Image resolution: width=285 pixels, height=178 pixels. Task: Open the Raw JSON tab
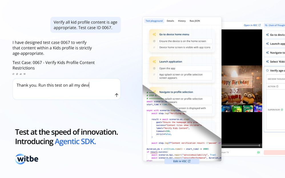[x=195, y=21]
